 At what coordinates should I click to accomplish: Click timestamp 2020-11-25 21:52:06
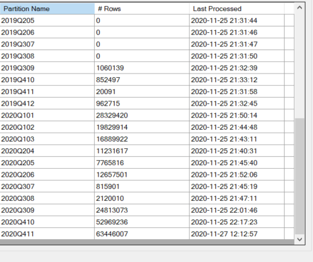point(224,175)
